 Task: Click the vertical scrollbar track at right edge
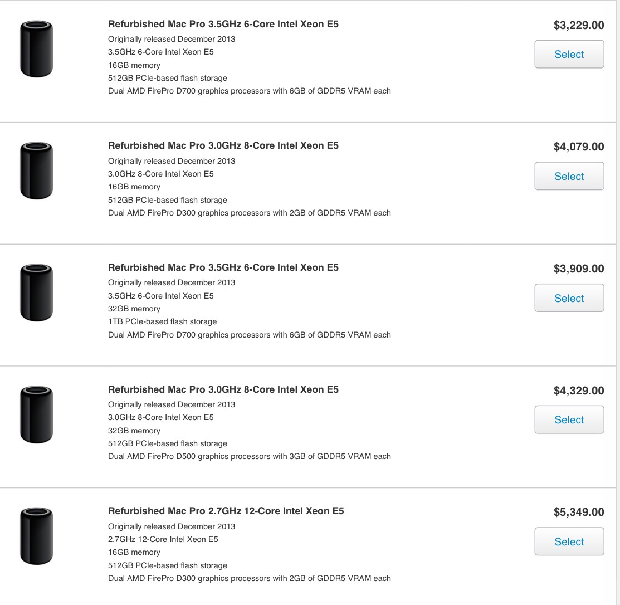click(x=618, y=302)
